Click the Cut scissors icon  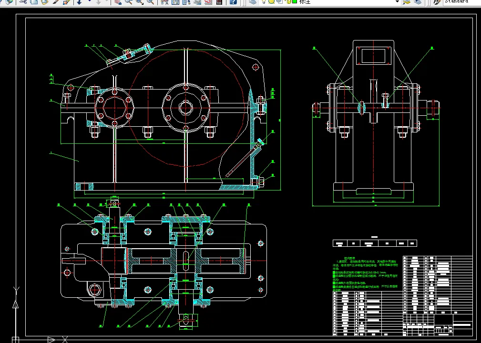click(22, 2)
